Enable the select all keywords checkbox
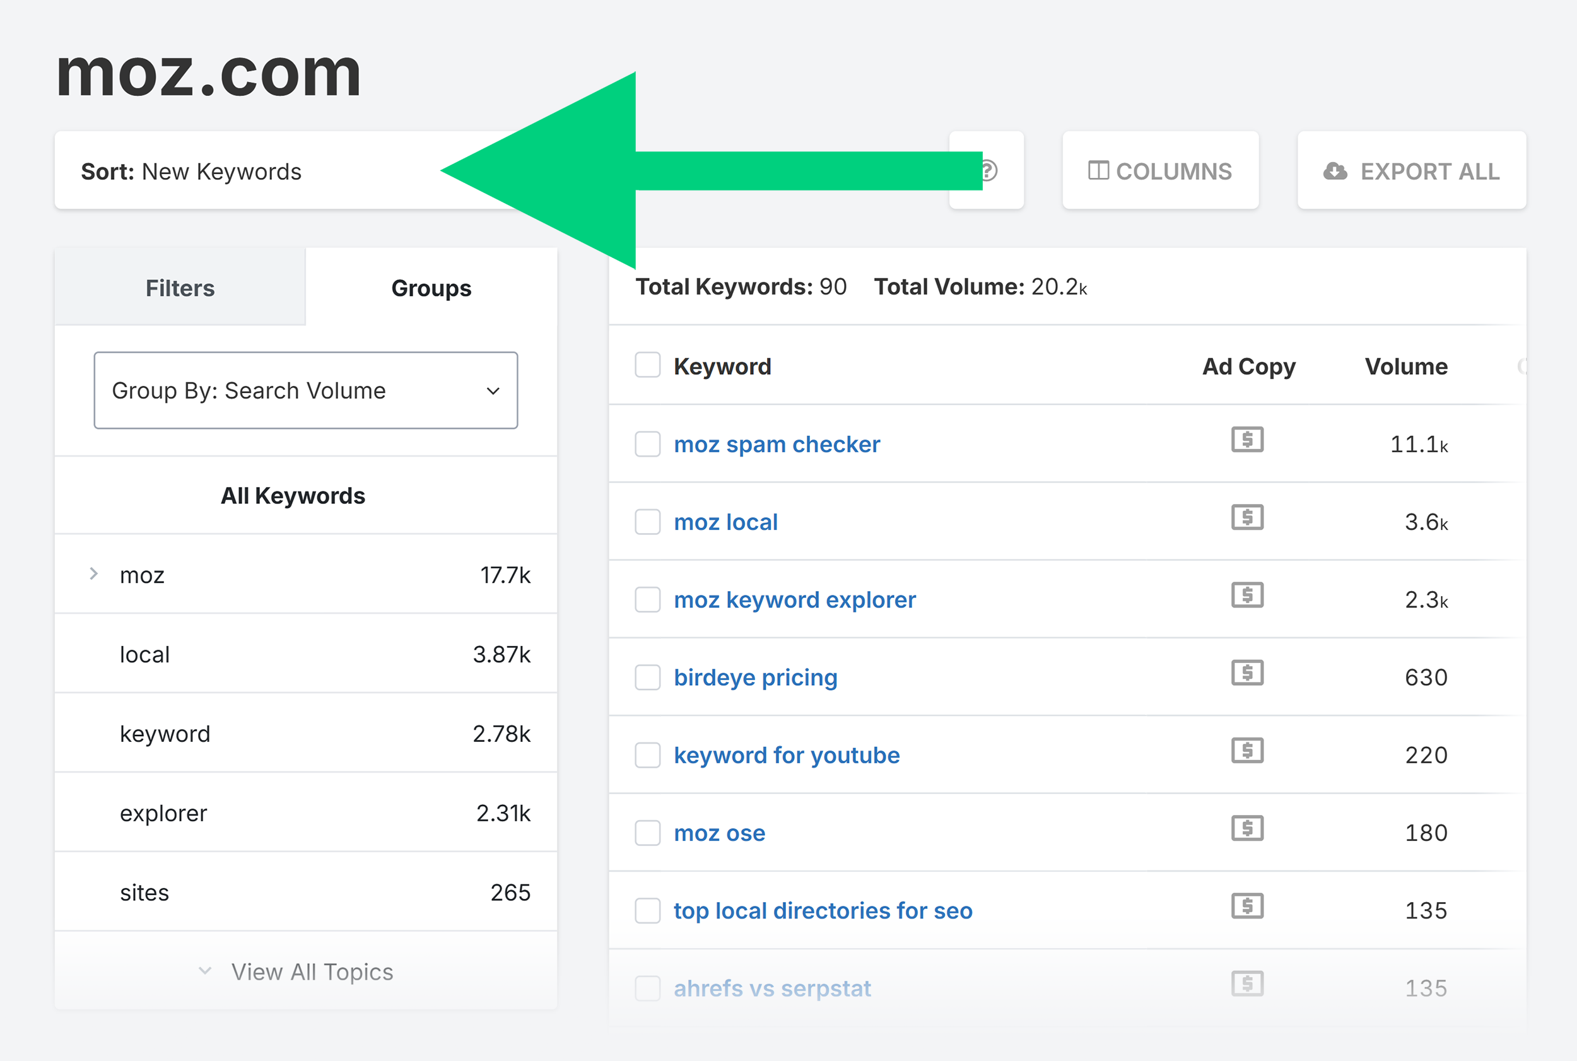Image resolution: width=1577 pixels, height=1061 pixels. tap(647, 366)
